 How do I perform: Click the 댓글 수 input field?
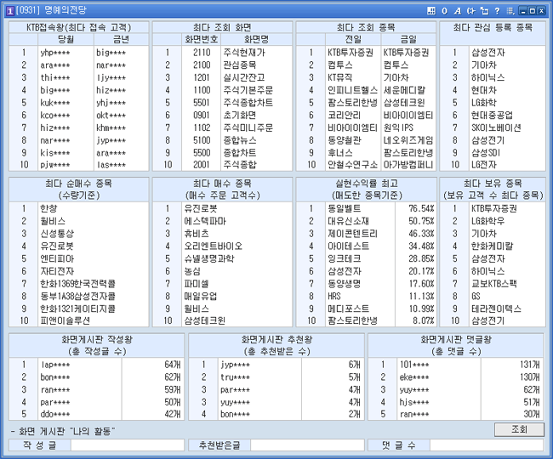(x=486, y=445)
